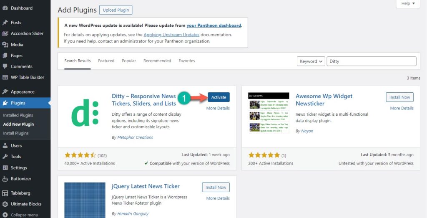Click the Ditty green logo thumbnail
This screenshot has width=427, height=218.
85,112
